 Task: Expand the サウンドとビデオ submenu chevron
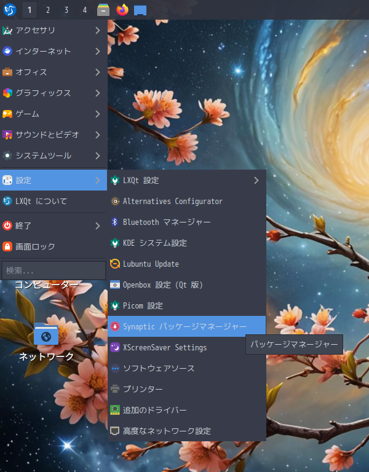[98, 135]
